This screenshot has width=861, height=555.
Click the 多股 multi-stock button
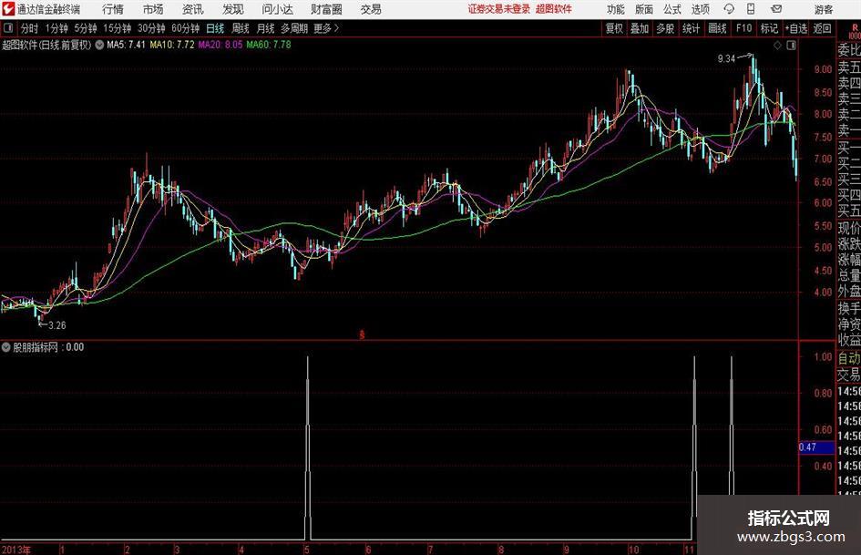(x=665, y=28)
